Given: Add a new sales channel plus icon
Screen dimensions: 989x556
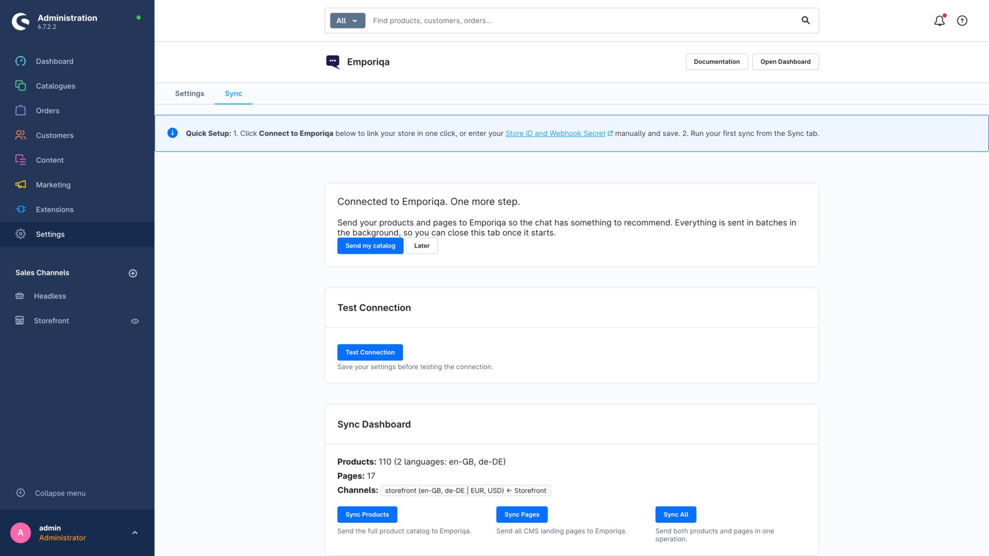Looking at the screenshot, I should [133, 273].
